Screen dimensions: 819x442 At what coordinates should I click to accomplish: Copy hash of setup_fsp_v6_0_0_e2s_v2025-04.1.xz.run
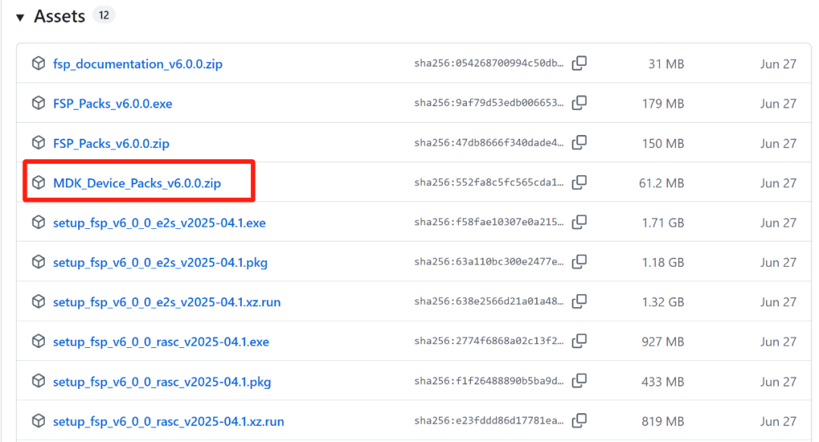579,302
